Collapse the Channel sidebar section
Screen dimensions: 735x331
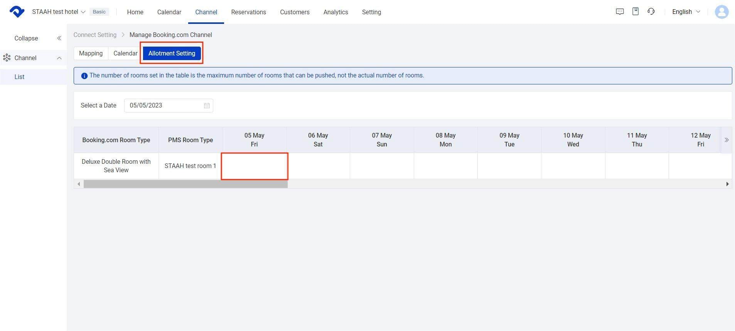pos(59,58)
